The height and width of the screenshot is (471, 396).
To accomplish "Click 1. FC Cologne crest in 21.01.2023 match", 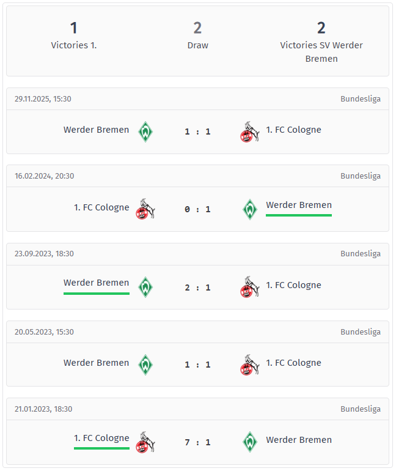I will click(145, 442).
